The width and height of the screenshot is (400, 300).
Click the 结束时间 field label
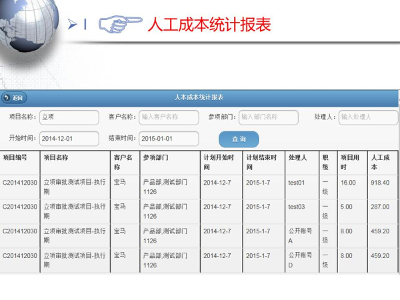(x=122, y=138)
